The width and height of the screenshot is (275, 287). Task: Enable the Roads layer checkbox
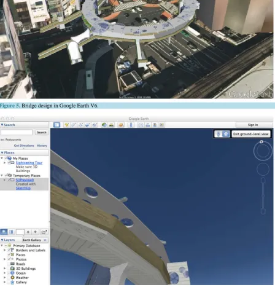click(x=9, y=264)
